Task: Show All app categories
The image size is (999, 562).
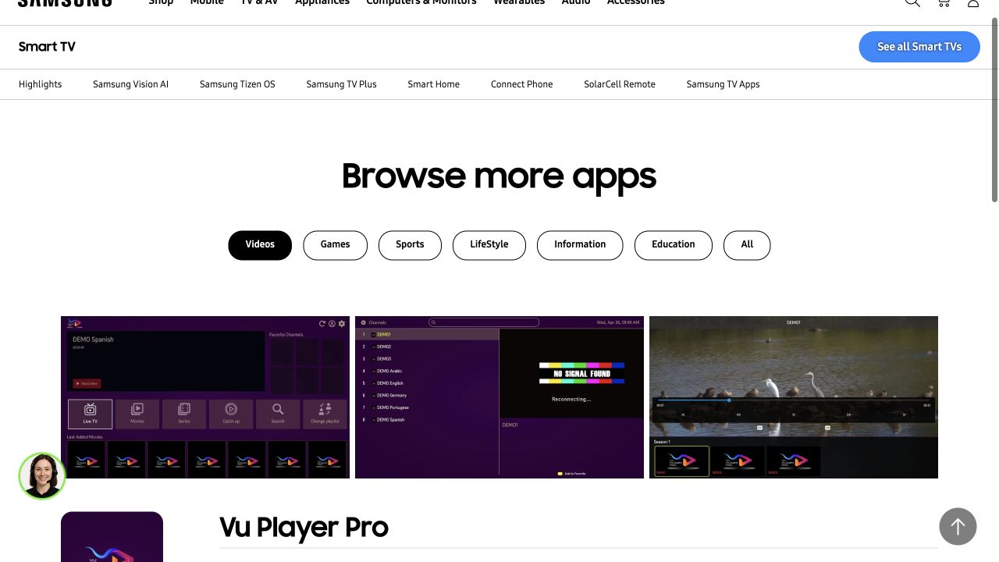Action: (x=747, y=245)
